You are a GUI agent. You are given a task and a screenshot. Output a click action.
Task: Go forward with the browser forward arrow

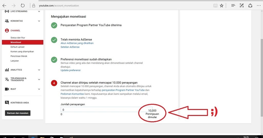click(13, 6)
